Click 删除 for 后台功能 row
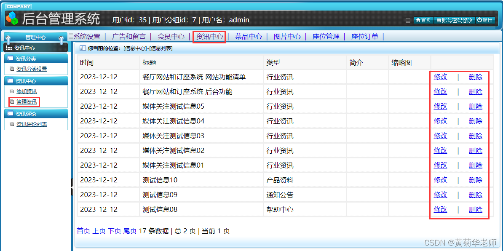Image resolution: width=503 pixels, height=251 pixels. pos(476,92)
